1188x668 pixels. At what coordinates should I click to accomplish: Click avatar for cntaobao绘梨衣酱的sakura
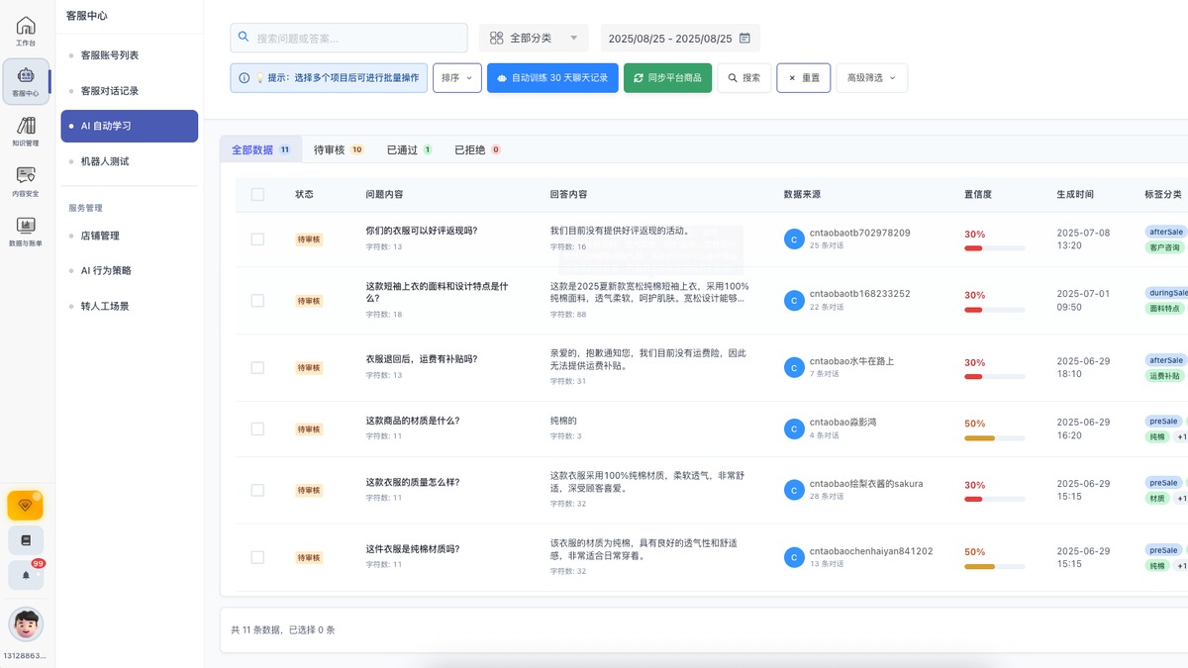click(x=794, y=490)
